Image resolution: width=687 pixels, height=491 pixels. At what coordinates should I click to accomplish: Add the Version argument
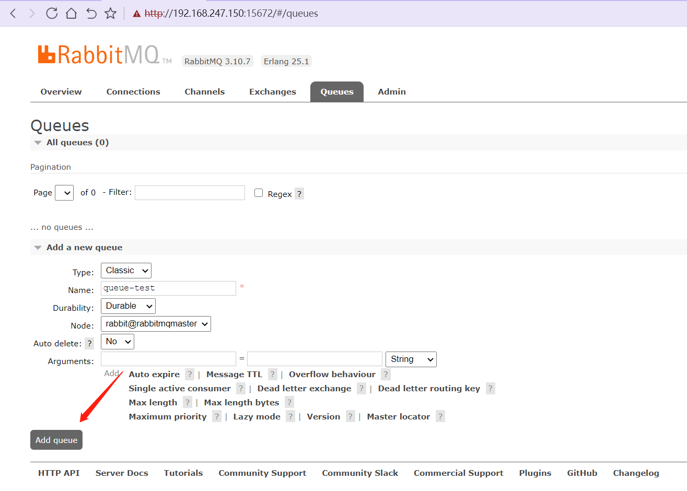pyautogui.click(x=323, y=417)
